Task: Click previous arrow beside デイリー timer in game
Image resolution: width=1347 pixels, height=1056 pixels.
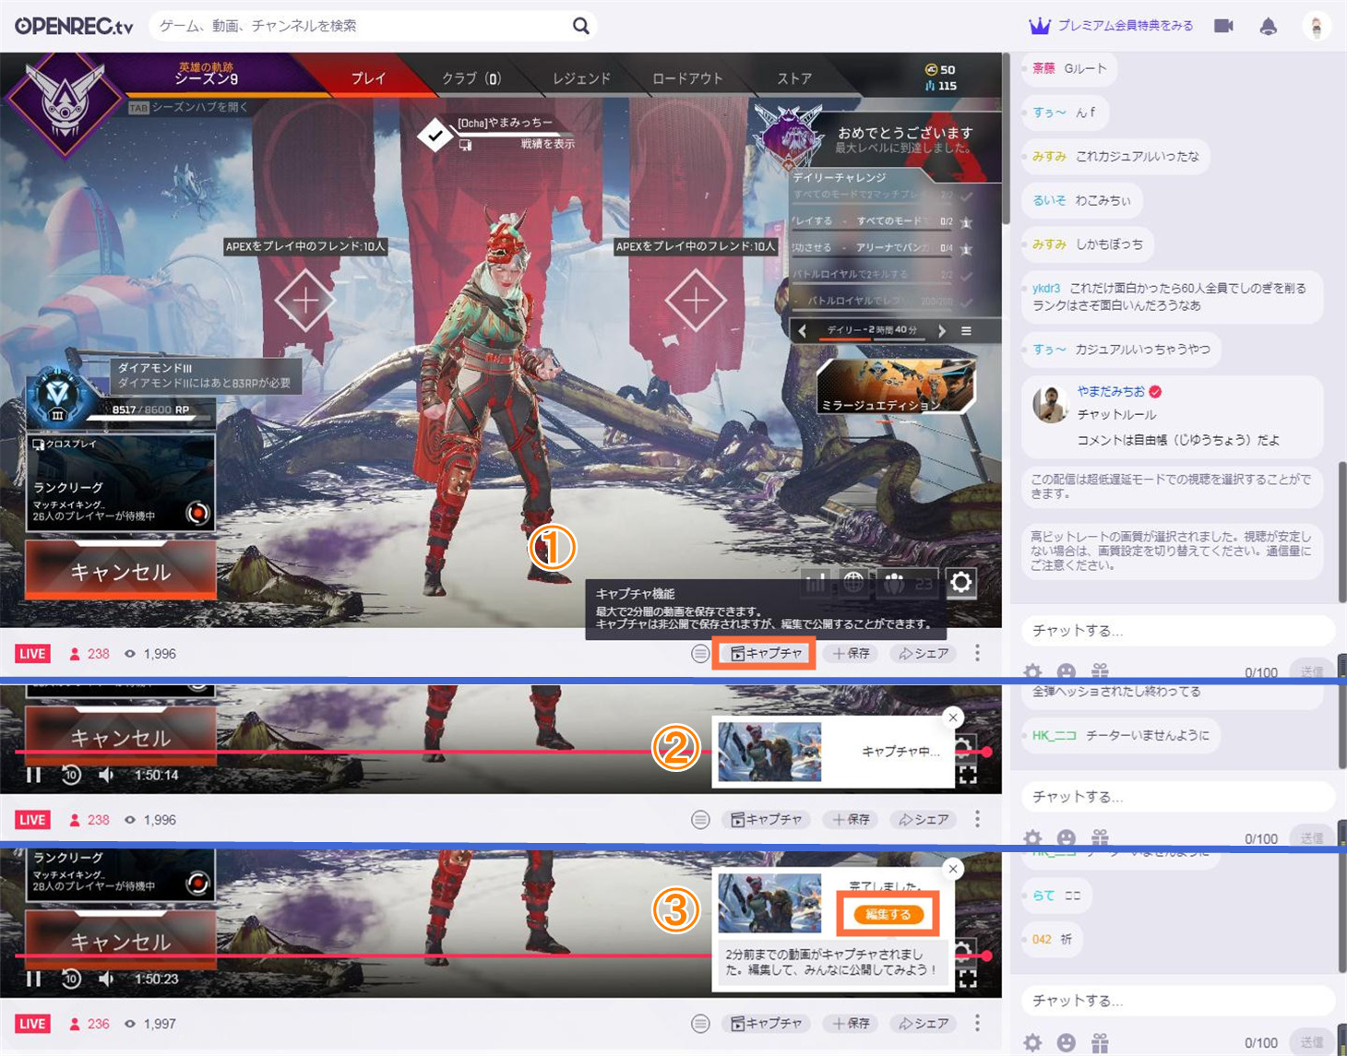Action: (x=803, y=330)
